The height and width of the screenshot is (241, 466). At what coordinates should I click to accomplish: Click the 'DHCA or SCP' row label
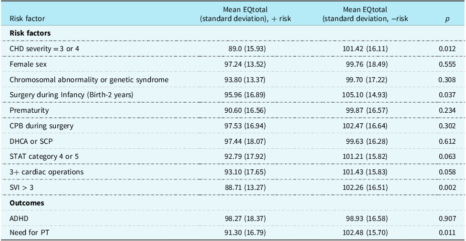click(x=31, y=141)
